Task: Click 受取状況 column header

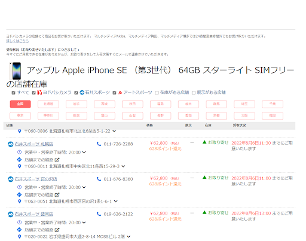Action: [x=239, y=126]
